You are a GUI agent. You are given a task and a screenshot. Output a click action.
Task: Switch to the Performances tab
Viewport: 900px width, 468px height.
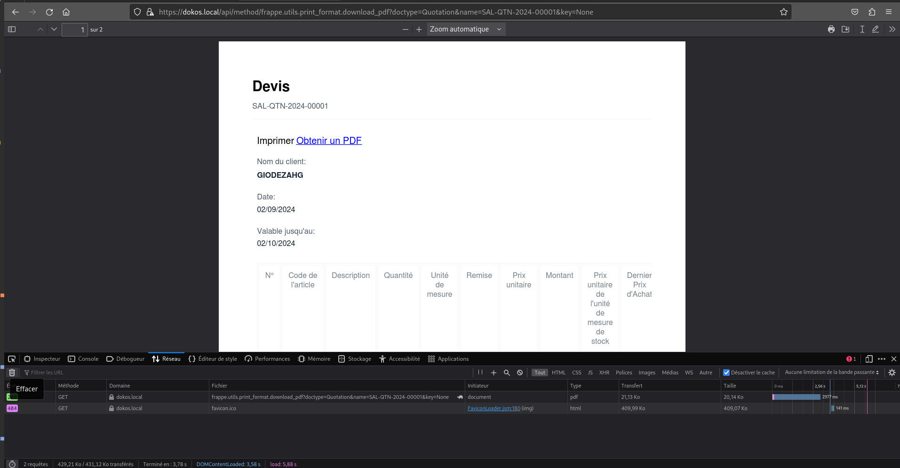pyautogui.click(x=267, y=359)
